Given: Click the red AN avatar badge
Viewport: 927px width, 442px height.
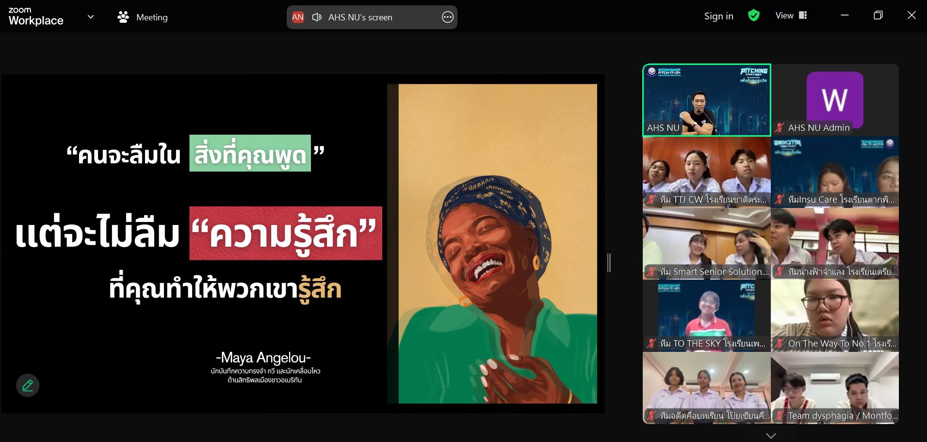Looking at the screenshot, I should [x=298, y=17].
